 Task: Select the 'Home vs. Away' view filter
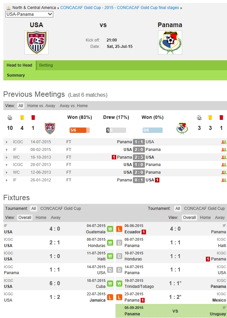click(x=41, y=106)
